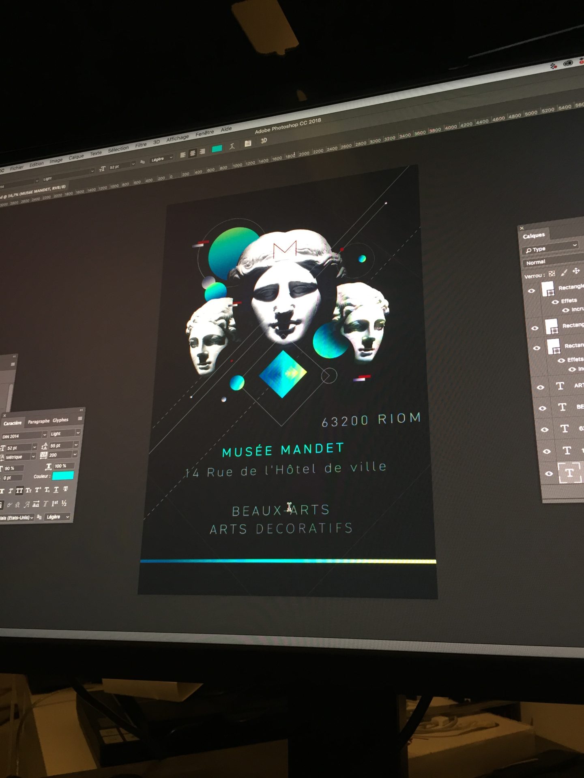Open DIN 2014 font family dropdown
The image size is (584, 778).
coord(45,434)
